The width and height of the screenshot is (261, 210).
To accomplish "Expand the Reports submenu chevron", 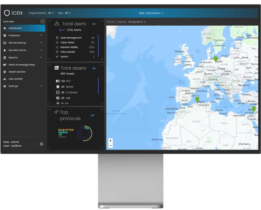I will pos(41,57).
